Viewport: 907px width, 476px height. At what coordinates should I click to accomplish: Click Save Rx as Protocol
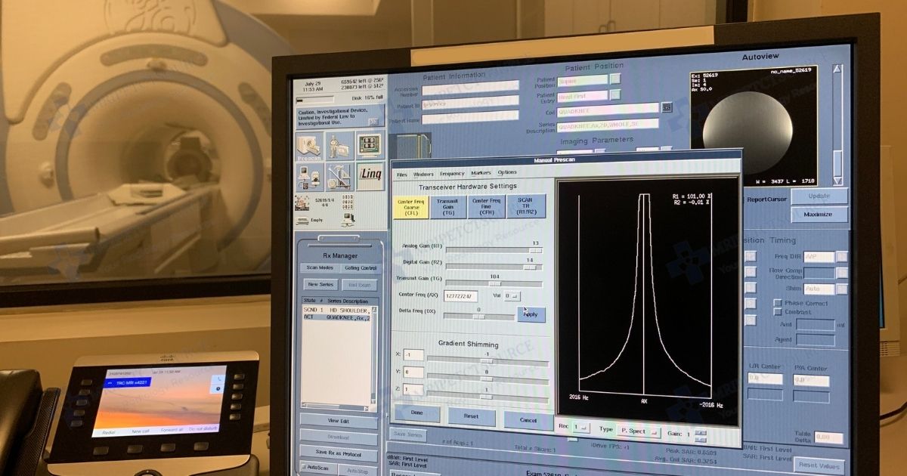coord(339,453)
